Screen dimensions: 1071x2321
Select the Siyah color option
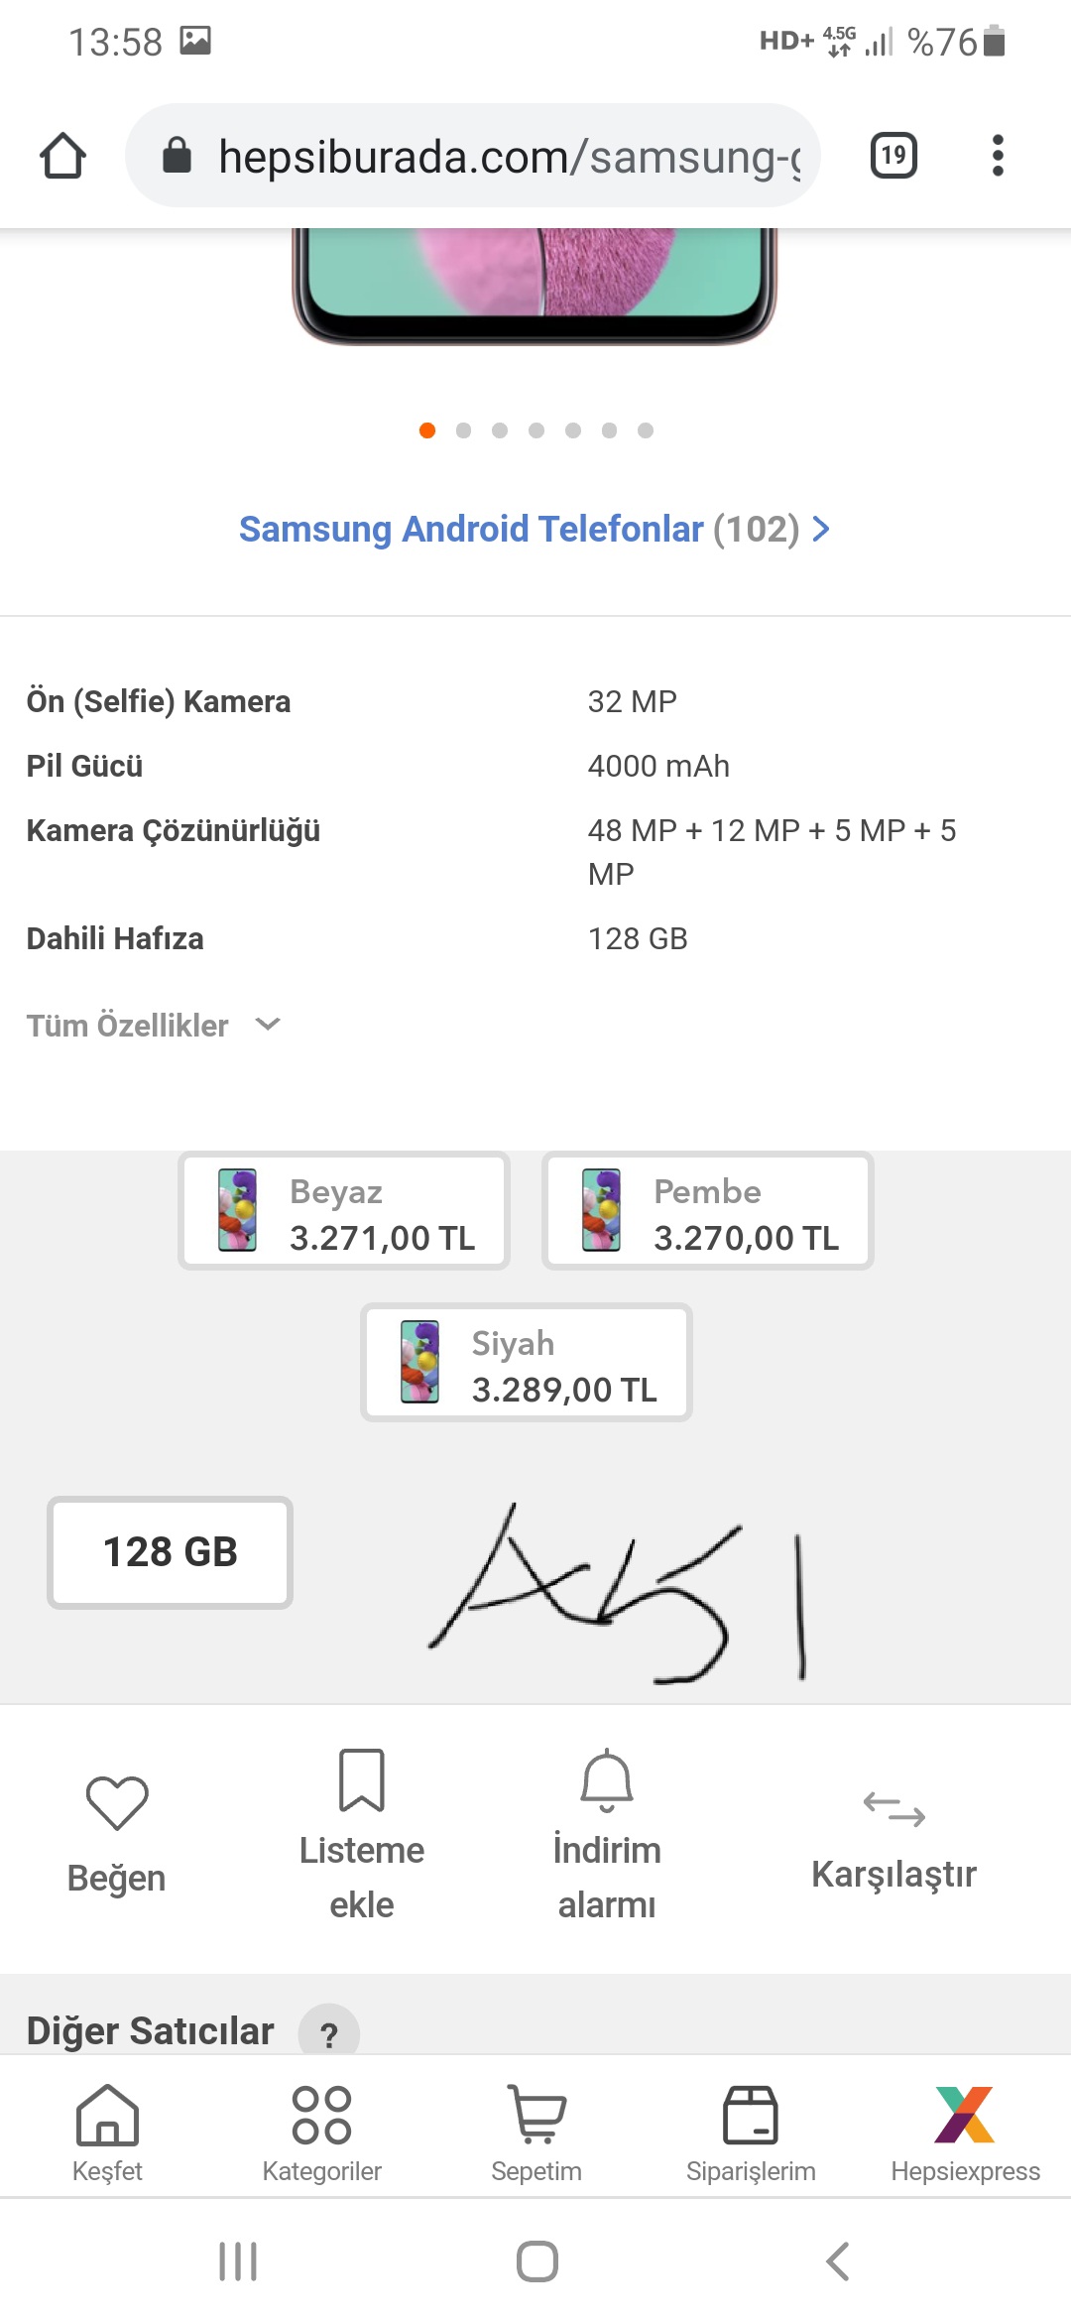pos(527,1363)
